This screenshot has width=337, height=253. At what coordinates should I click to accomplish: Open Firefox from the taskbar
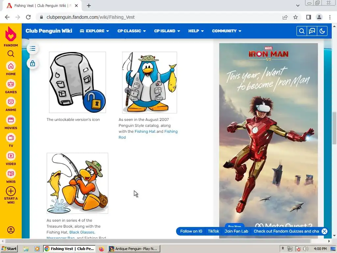click(101, 249)
